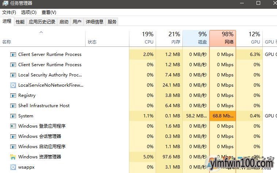Select the Shell Infrastructure Host name
This screenshot has height=173, width=277.
click(44, 106)
